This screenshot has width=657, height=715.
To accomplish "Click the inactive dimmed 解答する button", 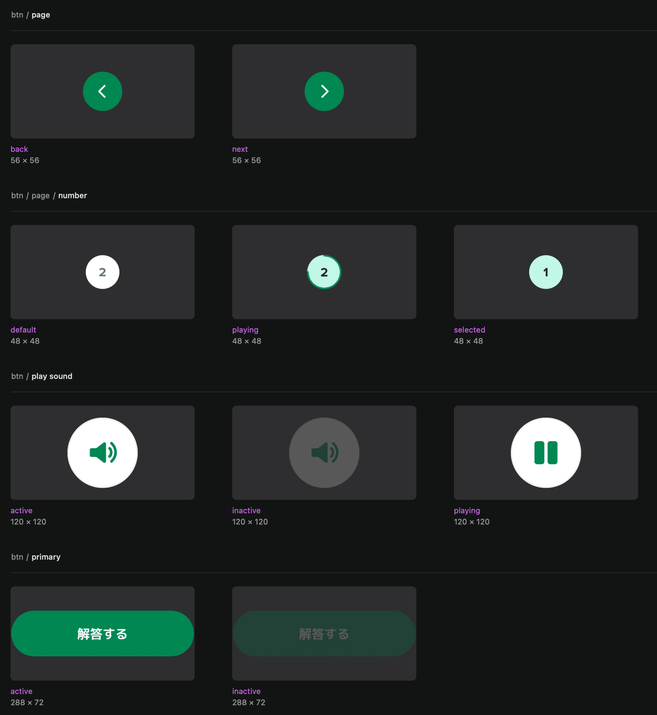I will click(324, 634).
